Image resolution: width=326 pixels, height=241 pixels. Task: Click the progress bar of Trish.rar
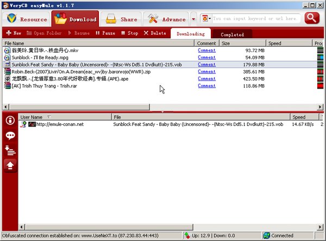[x=320, y=86]
